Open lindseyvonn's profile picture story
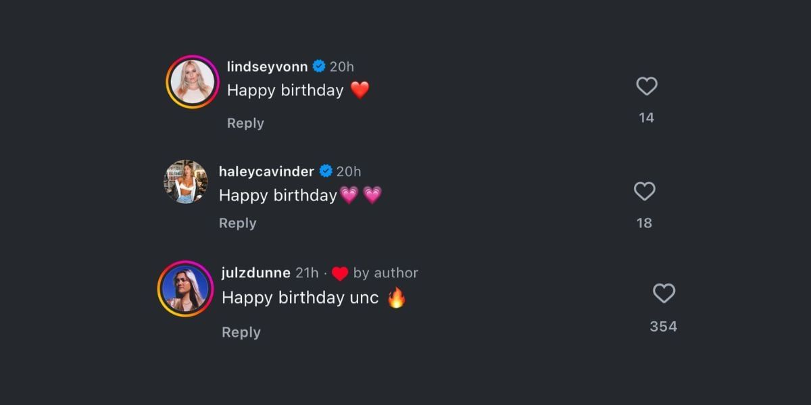 pos(193,82)
